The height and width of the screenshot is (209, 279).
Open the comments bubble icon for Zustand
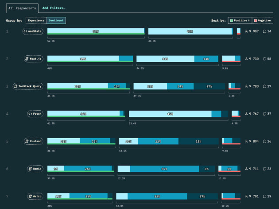click(x=264, y=141)
